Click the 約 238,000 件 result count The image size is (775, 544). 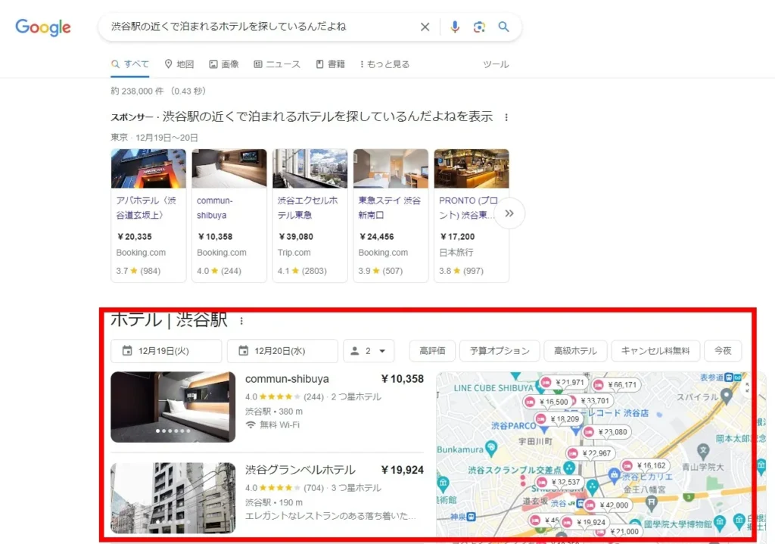pyautogui.click(x=138, y=91)
